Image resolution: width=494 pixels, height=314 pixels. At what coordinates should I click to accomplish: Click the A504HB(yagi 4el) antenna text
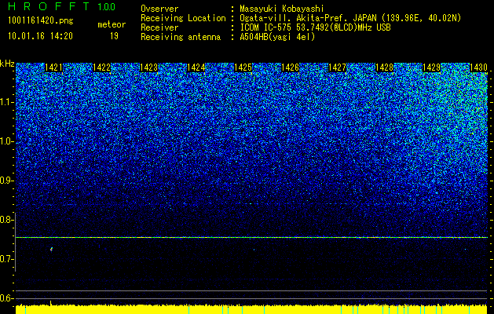(x=277, y=37)
